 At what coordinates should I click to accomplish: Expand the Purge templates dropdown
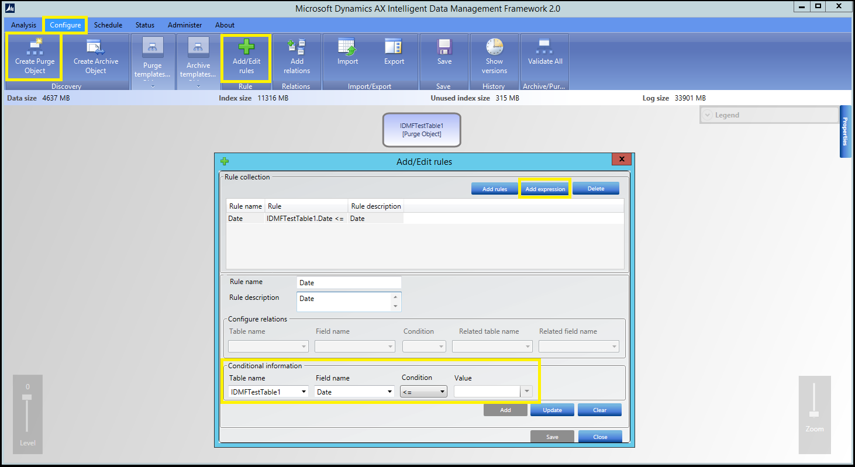(153, 86)
